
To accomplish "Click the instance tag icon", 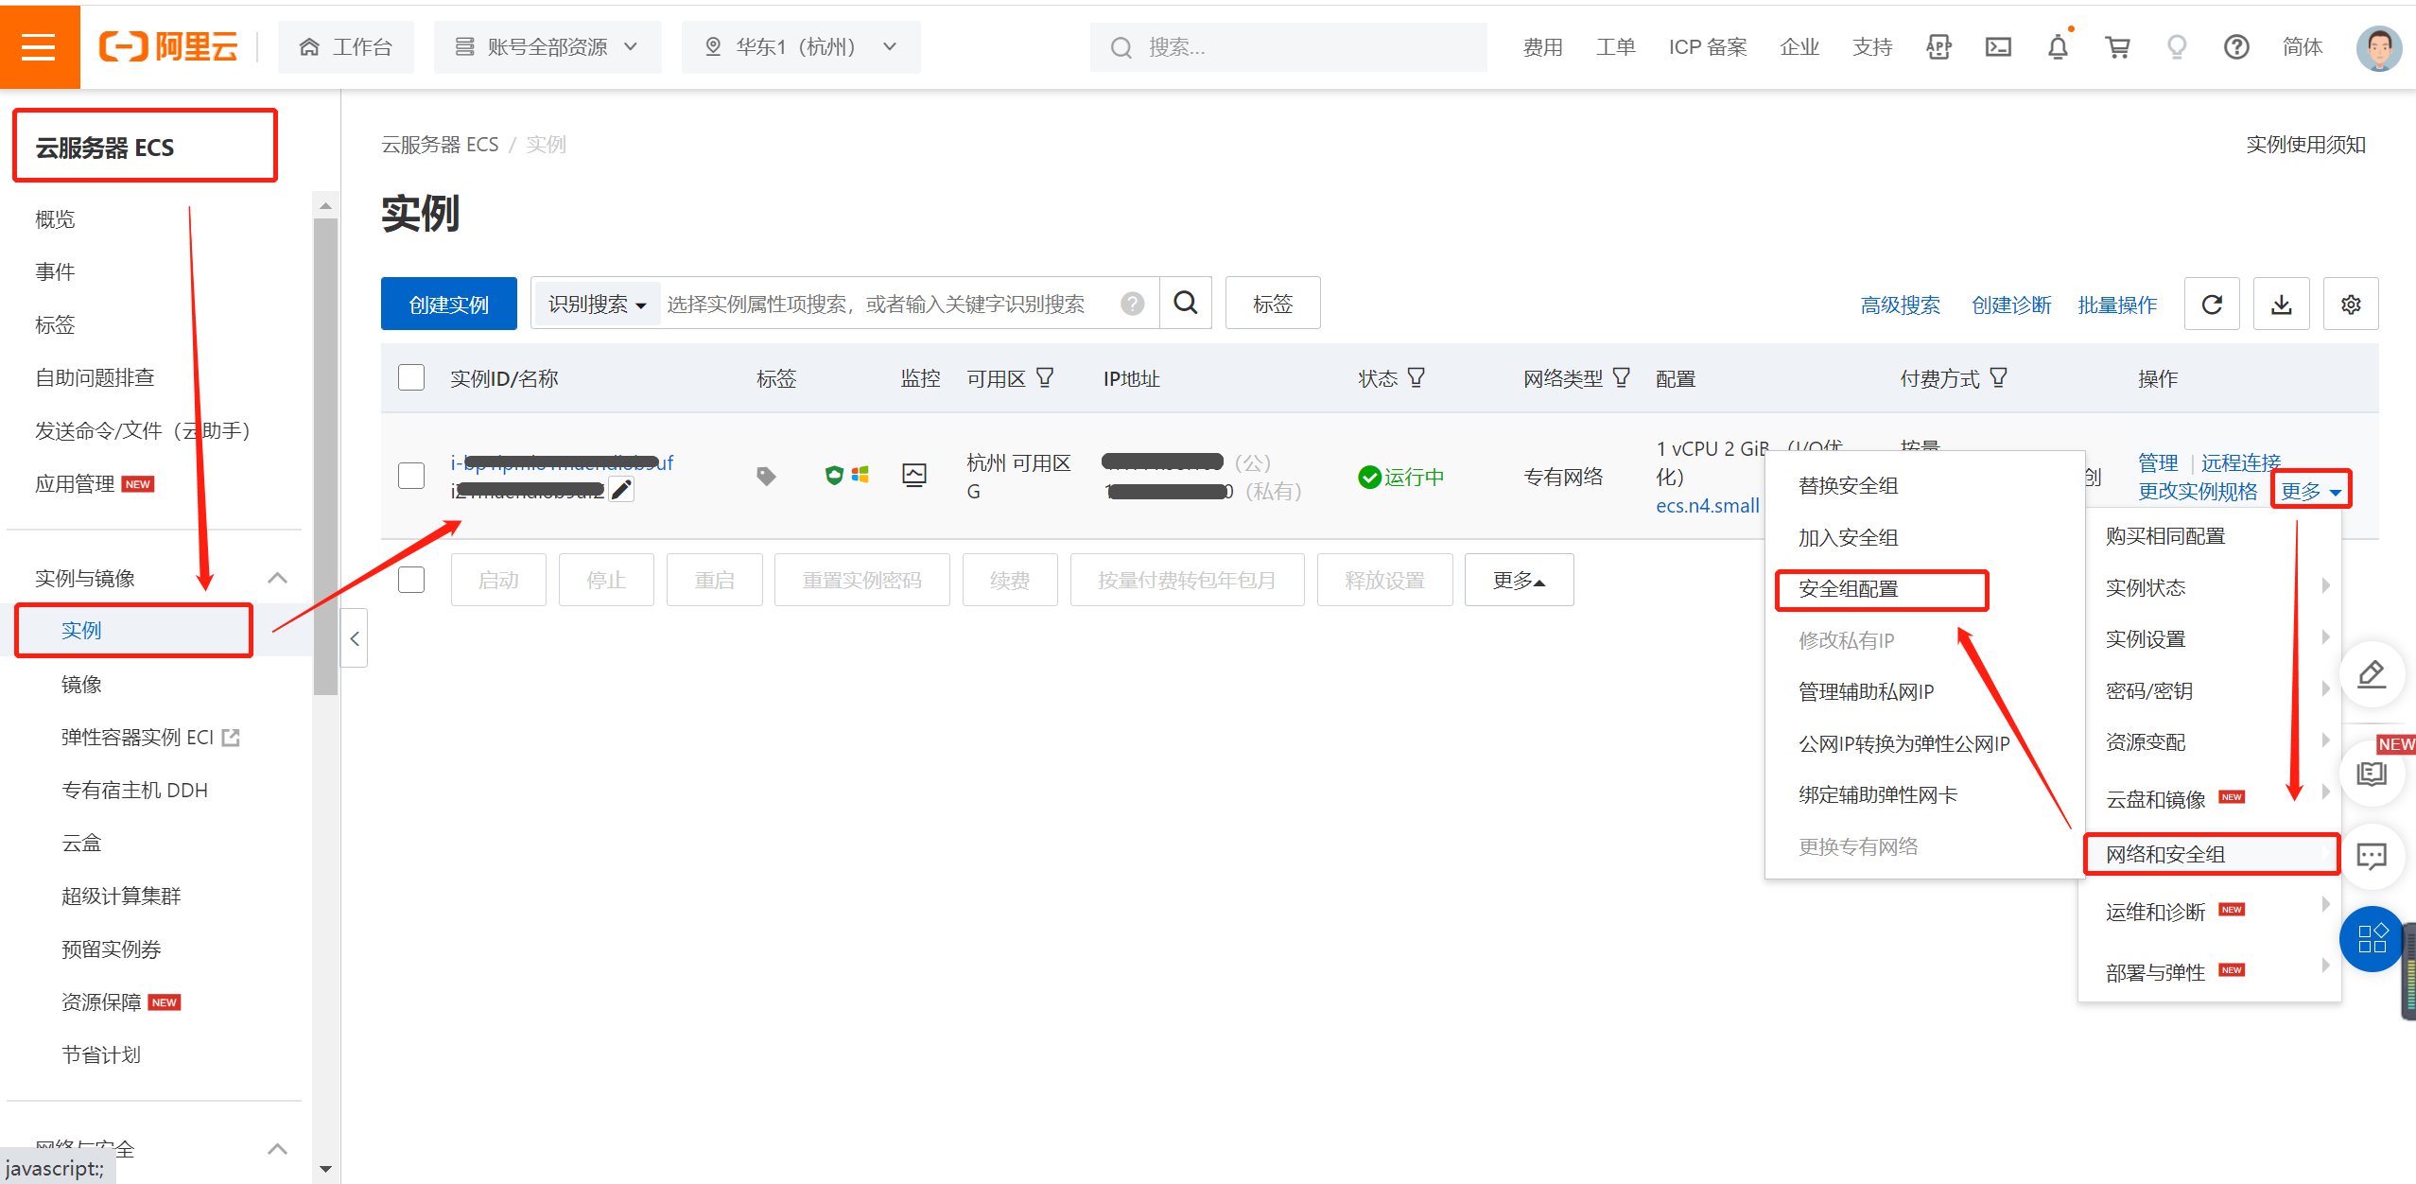I will point(766,476).
